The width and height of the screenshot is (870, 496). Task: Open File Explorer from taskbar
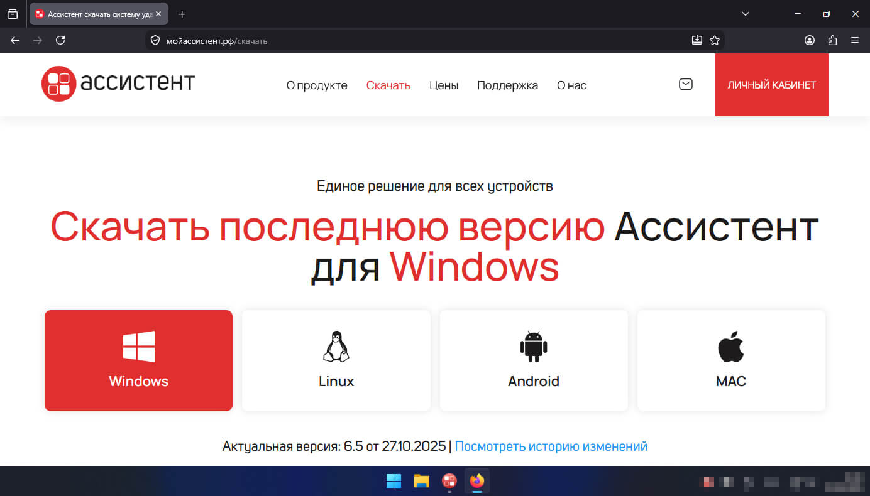click(x=422, y=482)
